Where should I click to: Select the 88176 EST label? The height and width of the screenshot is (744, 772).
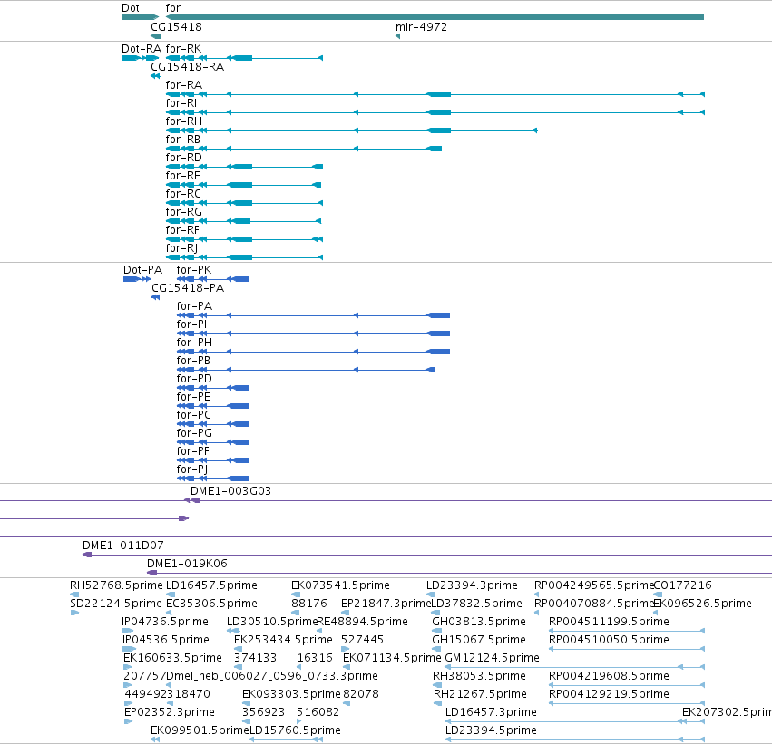309,604
